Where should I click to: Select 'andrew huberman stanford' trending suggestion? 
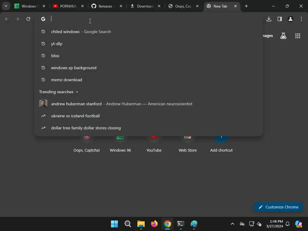149,104
